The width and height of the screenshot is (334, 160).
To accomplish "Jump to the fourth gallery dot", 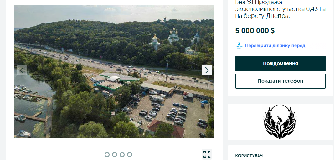I will pyautogui.click(x=130, y=155).
